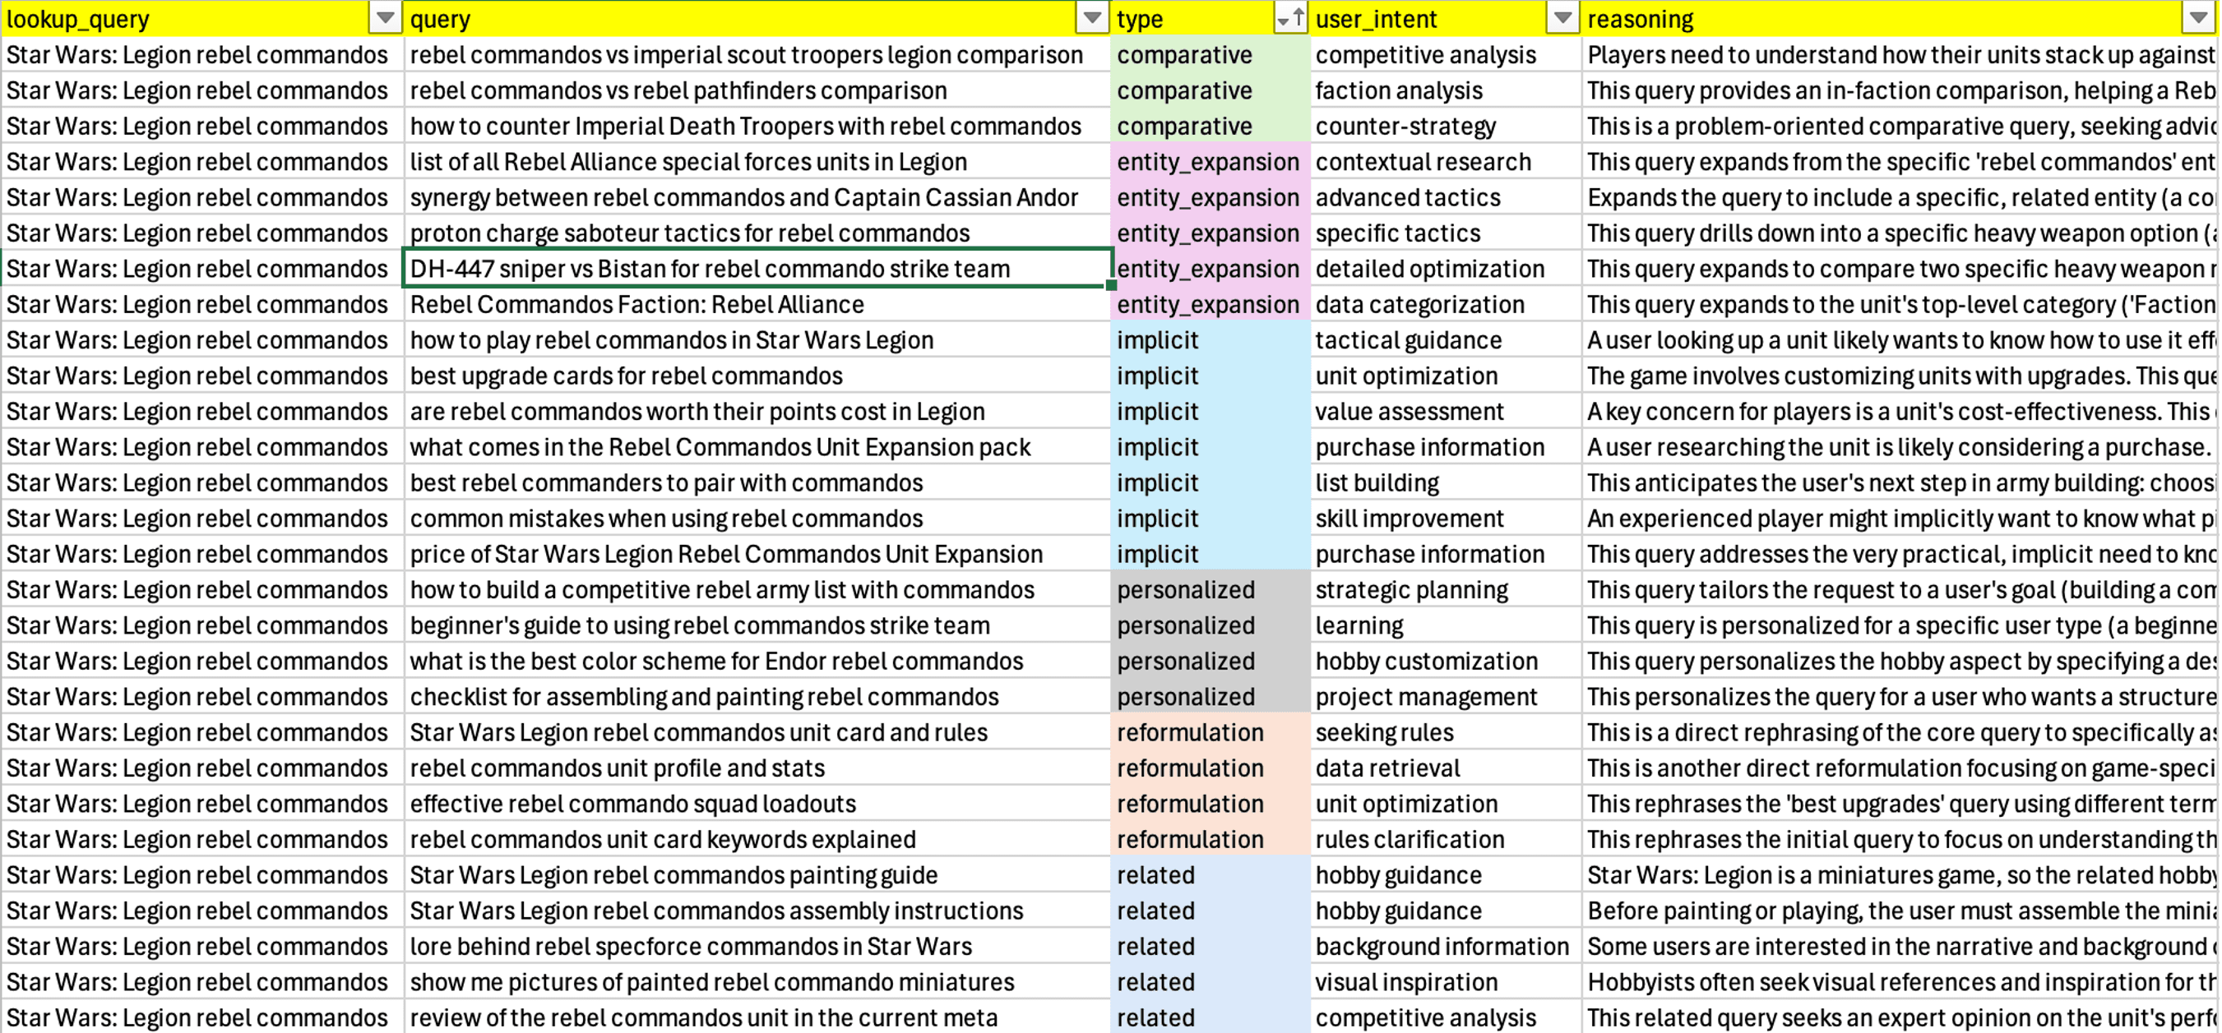The width and height of the screenshot is (2222, 1033).
Task: Click the 'hobby customization' cell
Action: point(1446,662)
